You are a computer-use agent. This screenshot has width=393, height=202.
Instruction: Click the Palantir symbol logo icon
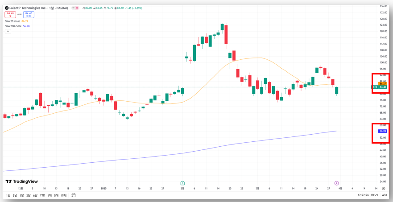7,8
